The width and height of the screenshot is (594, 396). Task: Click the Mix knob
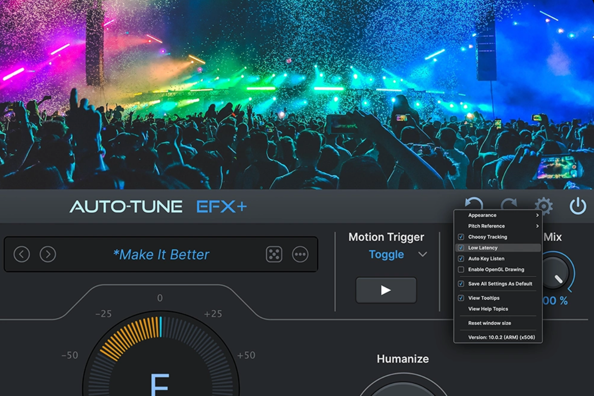coord(555,273)
